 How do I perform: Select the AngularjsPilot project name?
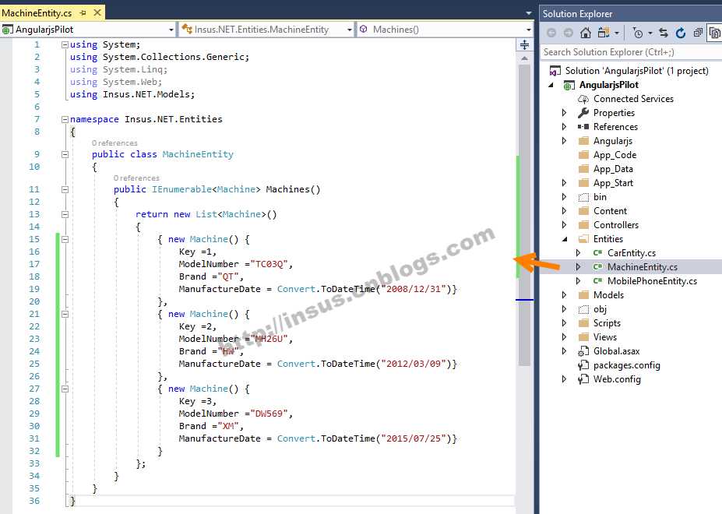[x=609, y=85]
